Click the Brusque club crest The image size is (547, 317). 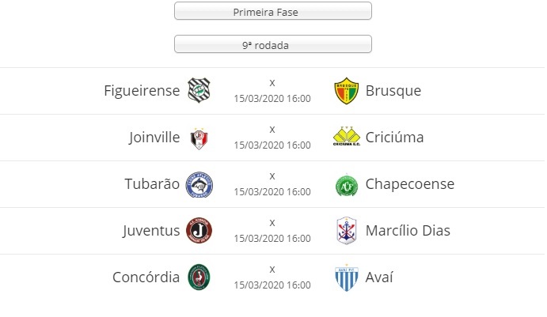click(347, 91)
